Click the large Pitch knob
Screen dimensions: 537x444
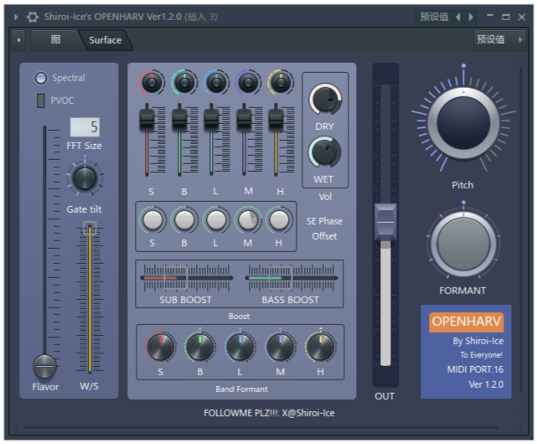click(462, 123)
